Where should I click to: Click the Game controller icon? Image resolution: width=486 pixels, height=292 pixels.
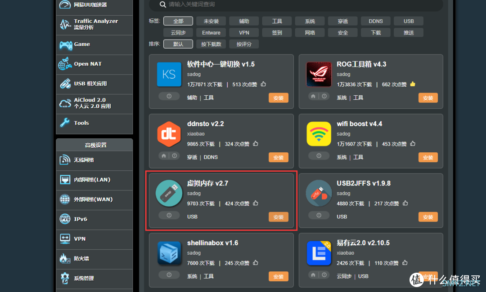pos(66,45)
